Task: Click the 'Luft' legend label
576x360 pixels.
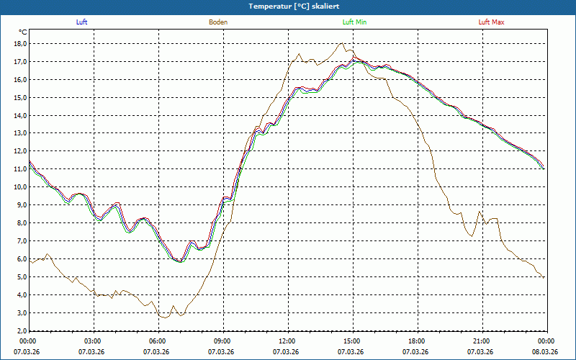Action: tap(81, 22)
